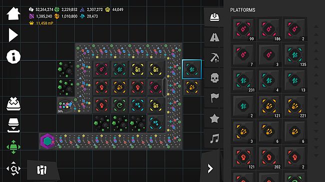Open the map info panel
The image size is (325, 182).
[x=13, y=57]
